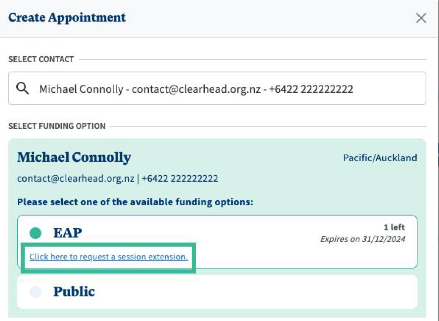Image resolution: width=439 pixels, height=321 pixels.
Task: Click the Michael Connolly name heading
Action: tap(74, 158)
